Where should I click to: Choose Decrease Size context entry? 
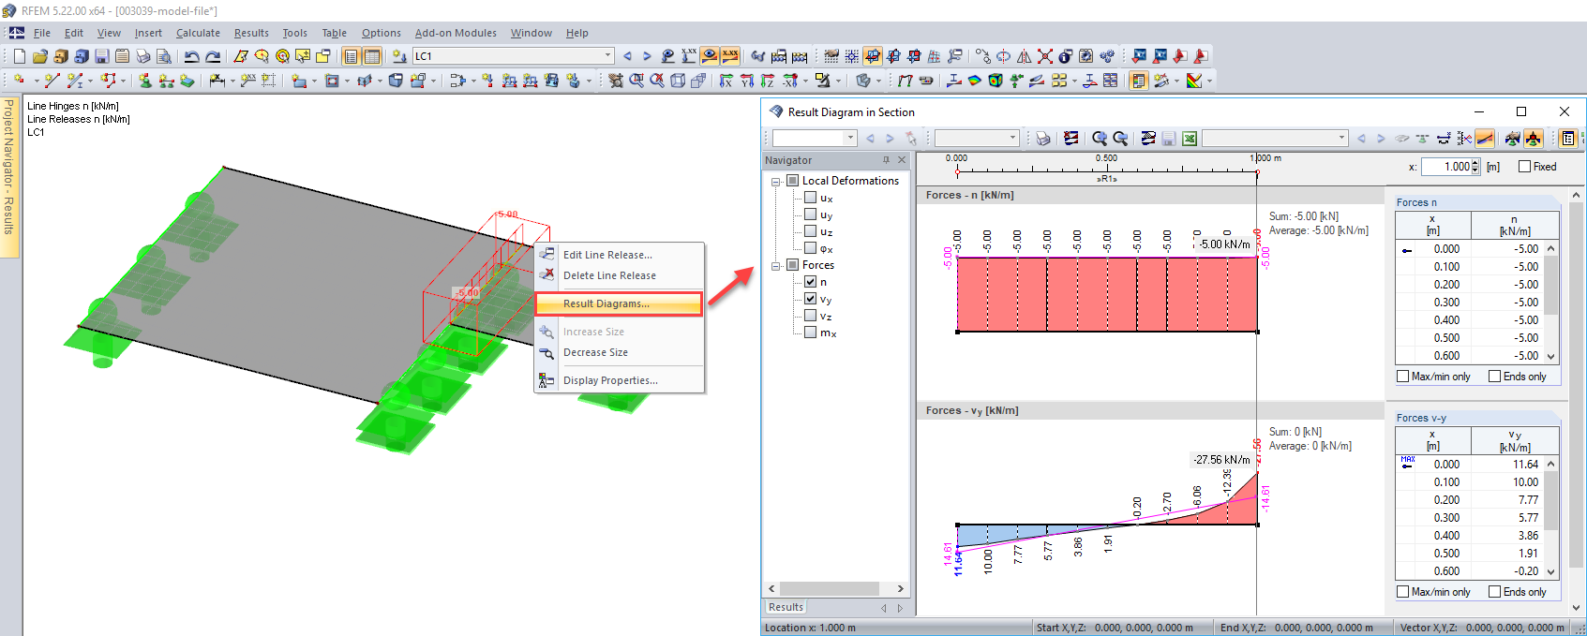619,352
